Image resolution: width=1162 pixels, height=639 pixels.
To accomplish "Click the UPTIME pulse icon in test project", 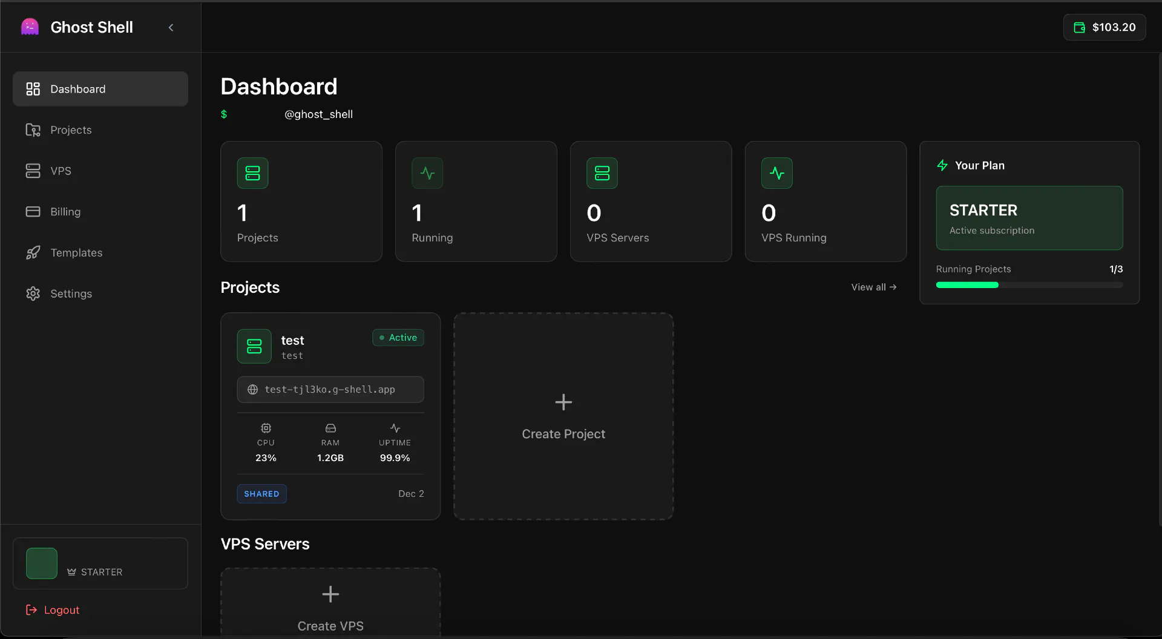I will point(395,428).
